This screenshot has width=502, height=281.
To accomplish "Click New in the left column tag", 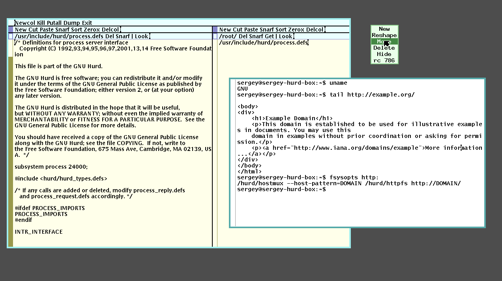I will click(x=21, y=30).
